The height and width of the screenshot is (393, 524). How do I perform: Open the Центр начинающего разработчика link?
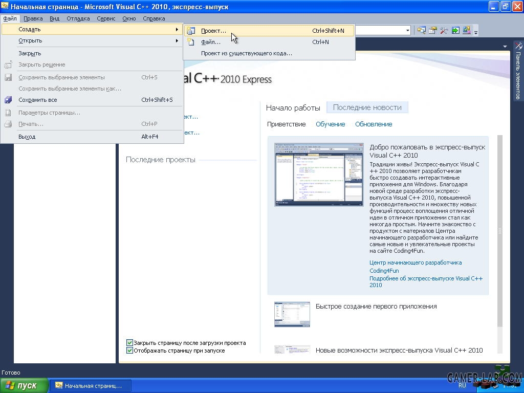416,263
